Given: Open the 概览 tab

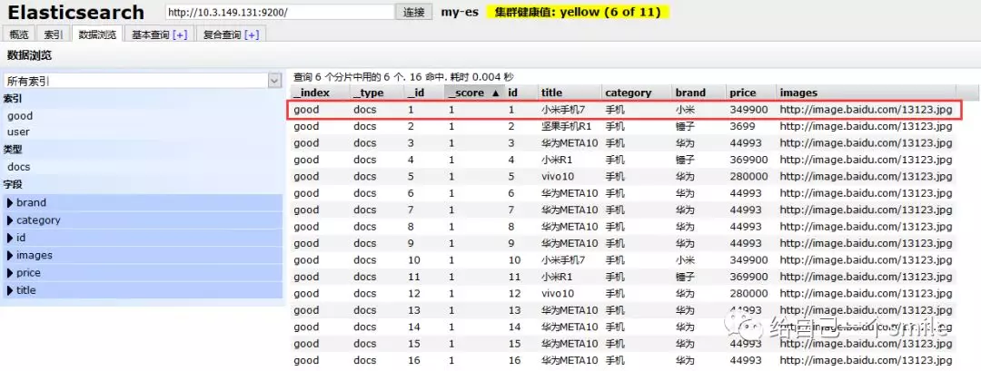Looking at the screenshot, I should 17,35.
